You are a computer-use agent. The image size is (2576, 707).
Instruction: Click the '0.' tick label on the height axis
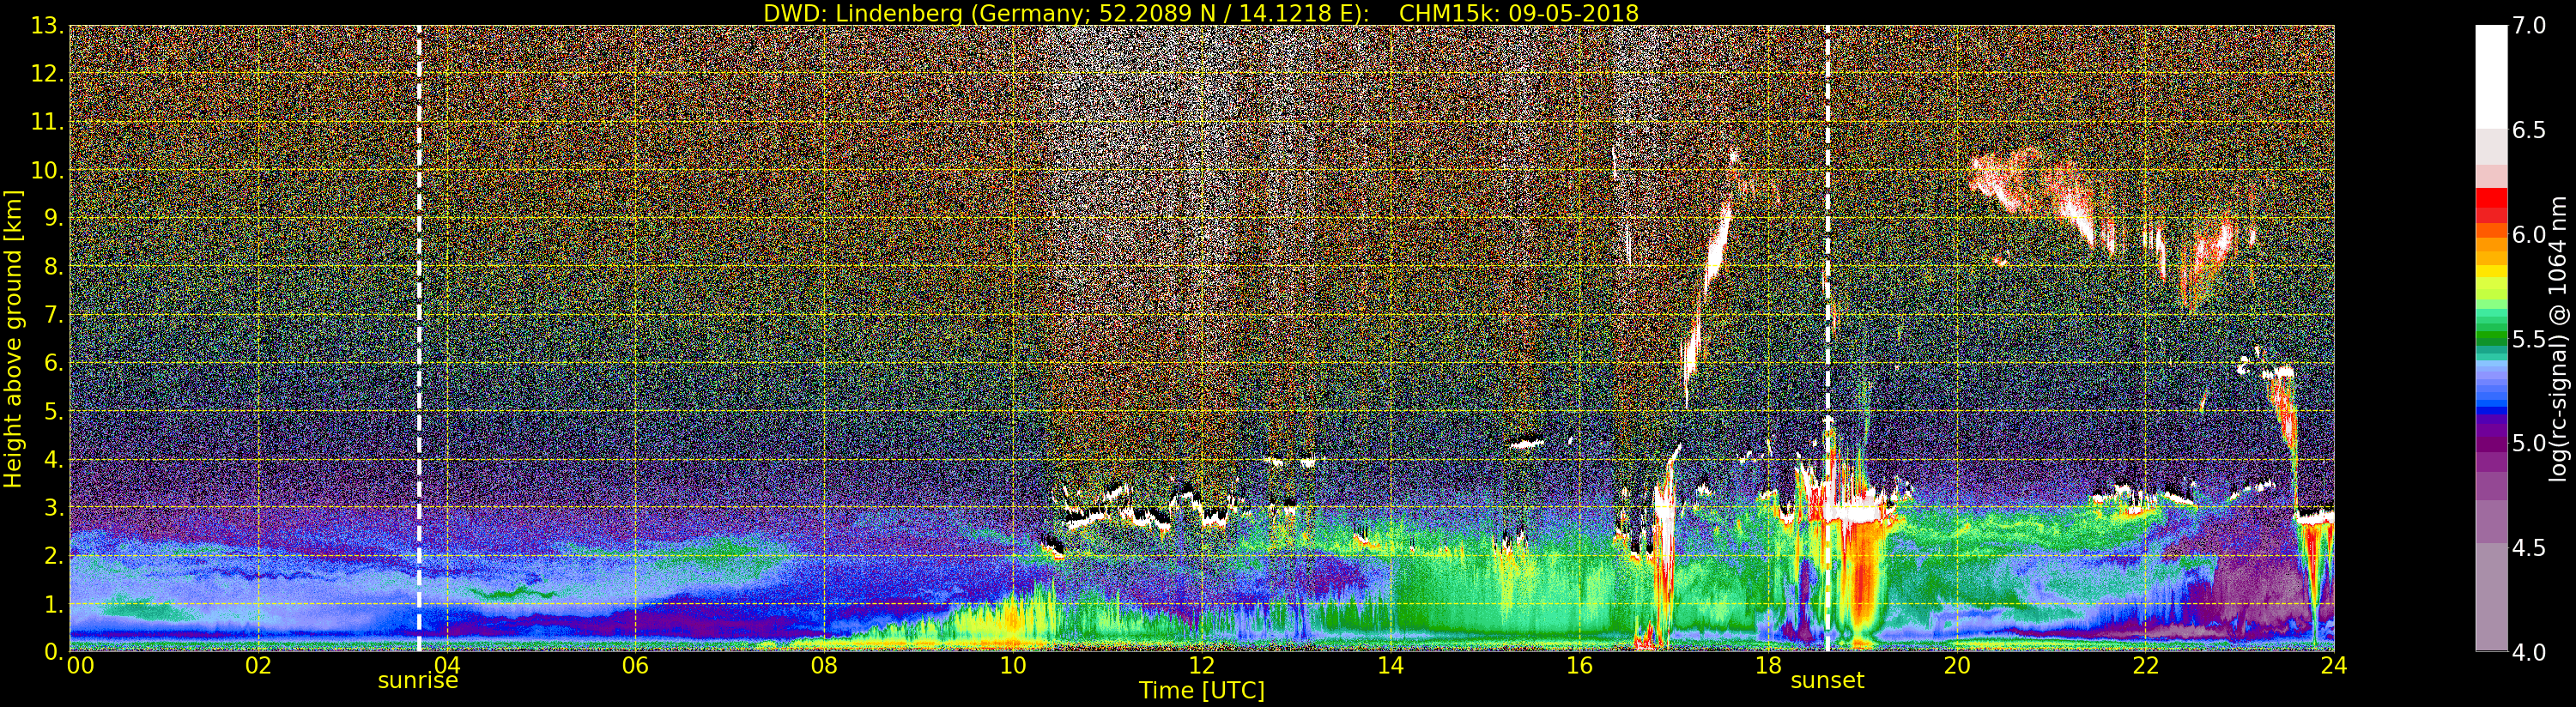tap(53, 651)
